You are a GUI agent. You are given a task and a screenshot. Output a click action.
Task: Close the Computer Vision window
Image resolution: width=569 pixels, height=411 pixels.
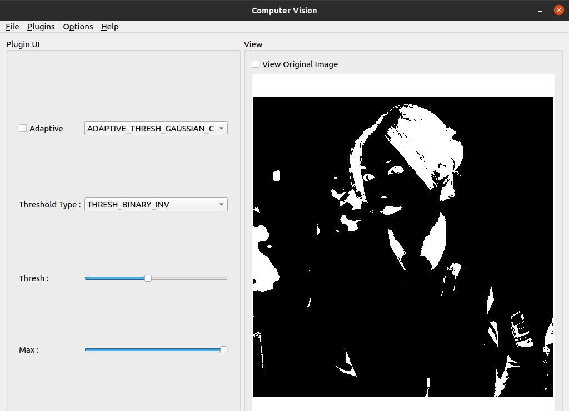(559, 10)
